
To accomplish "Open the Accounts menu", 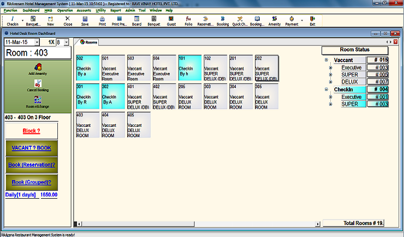I will click(x=84, y=10).
